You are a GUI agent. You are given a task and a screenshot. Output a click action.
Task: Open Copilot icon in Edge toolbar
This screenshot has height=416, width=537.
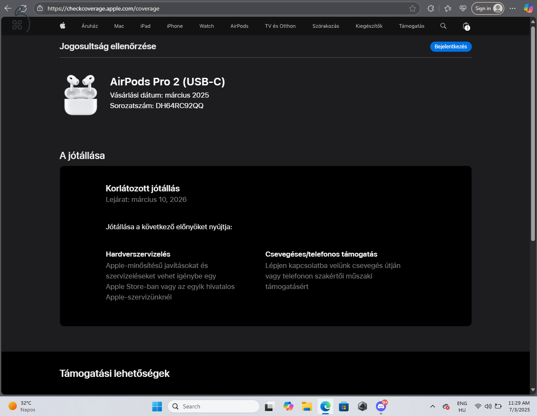tap(528, 8)
